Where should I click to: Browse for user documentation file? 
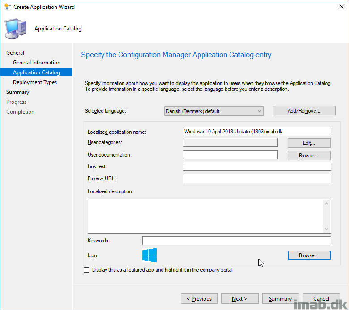(309, 155)
